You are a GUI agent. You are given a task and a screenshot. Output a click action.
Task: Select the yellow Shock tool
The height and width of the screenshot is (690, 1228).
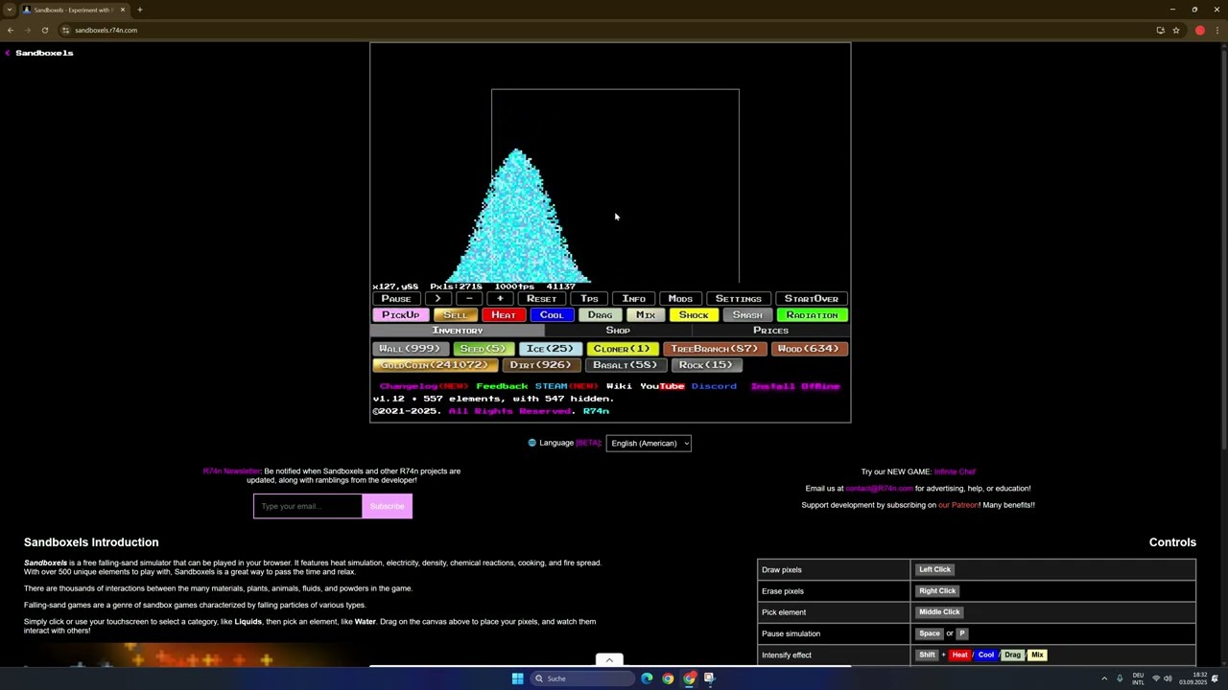click(x=694, y=315)
